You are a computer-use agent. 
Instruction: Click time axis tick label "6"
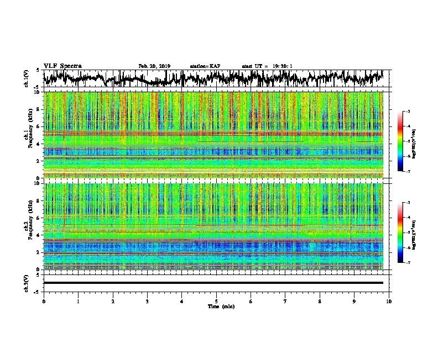point(251,302)
